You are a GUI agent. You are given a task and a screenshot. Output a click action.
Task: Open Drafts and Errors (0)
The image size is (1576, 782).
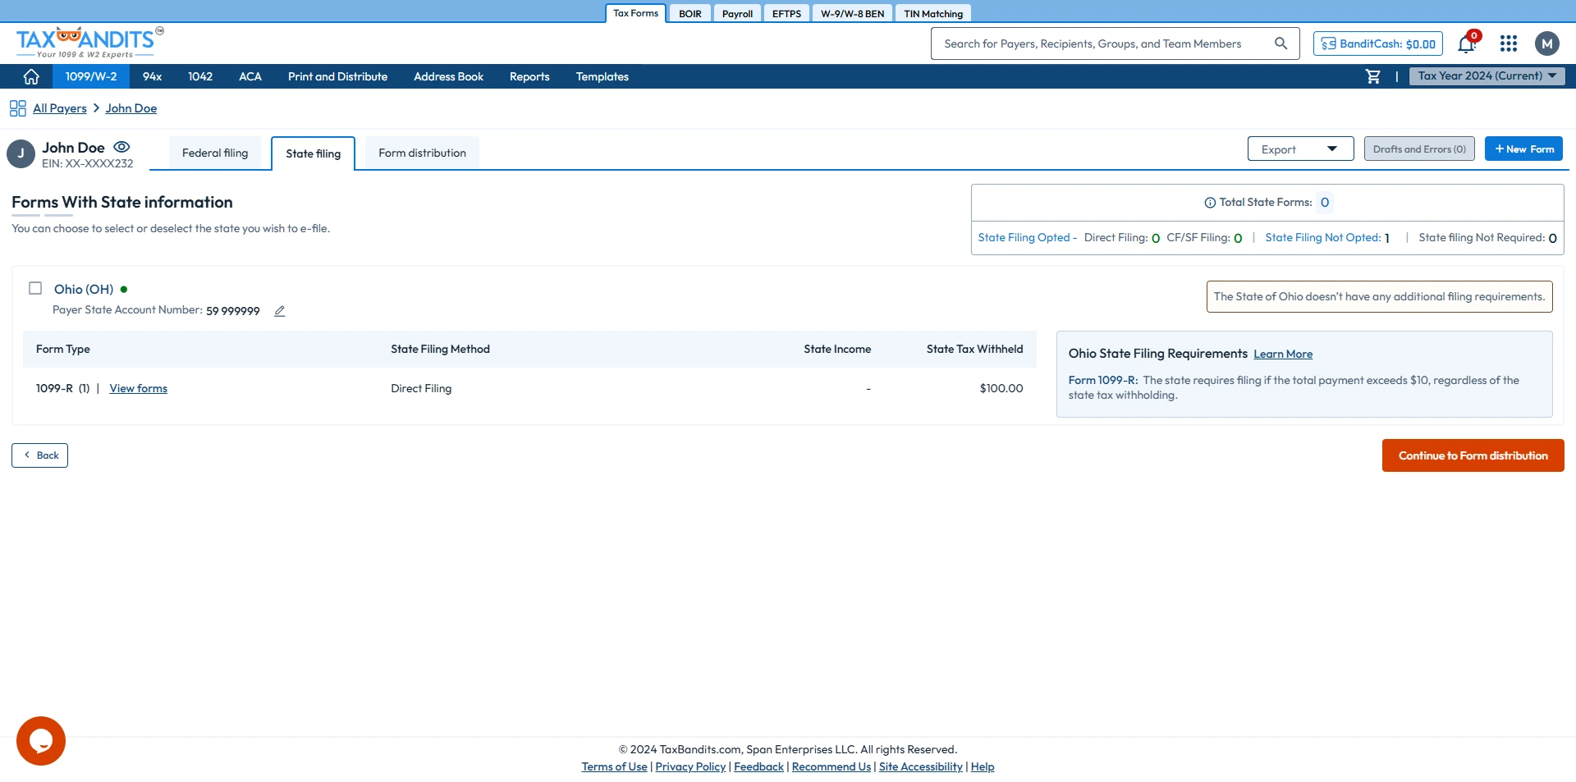1419,149
